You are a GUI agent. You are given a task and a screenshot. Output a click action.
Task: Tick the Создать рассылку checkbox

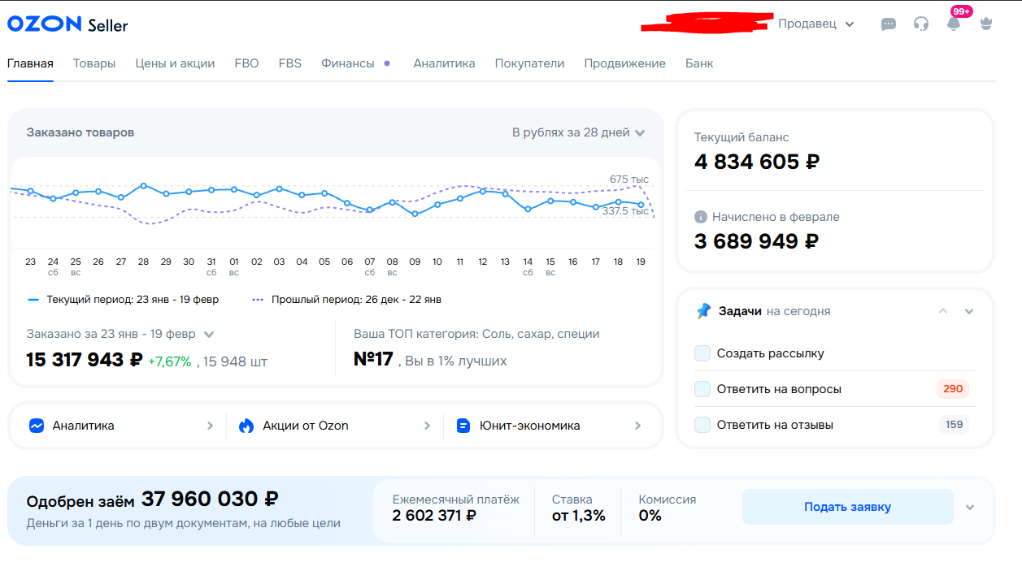702,353
